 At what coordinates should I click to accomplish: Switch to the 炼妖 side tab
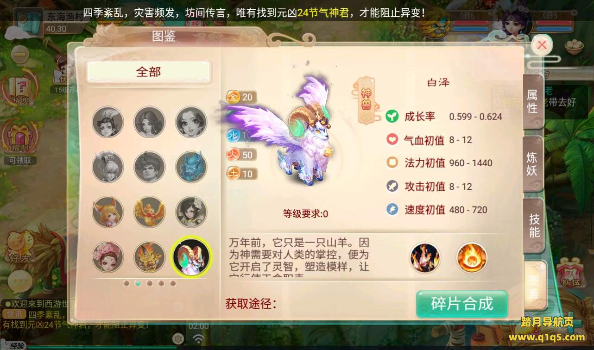click(x=532, y=163)
